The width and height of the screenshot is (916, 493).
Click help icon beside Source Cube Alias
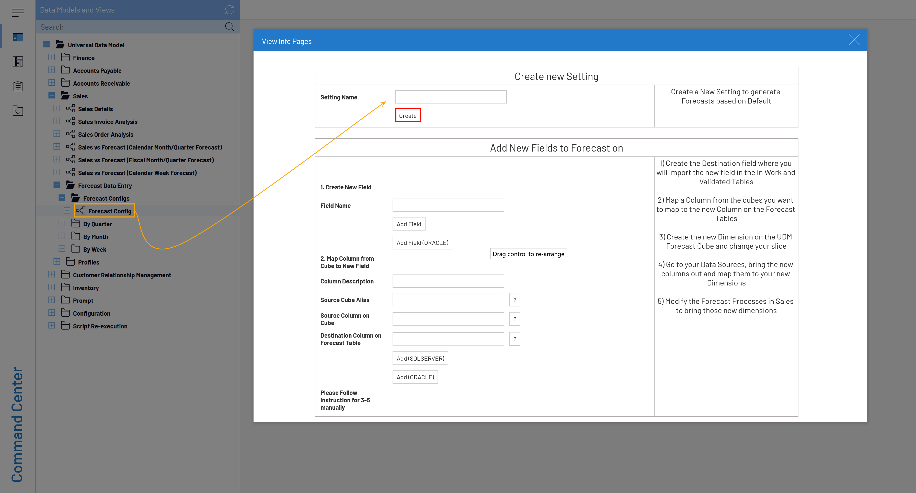pyautogui.click(x=514, y=300)
